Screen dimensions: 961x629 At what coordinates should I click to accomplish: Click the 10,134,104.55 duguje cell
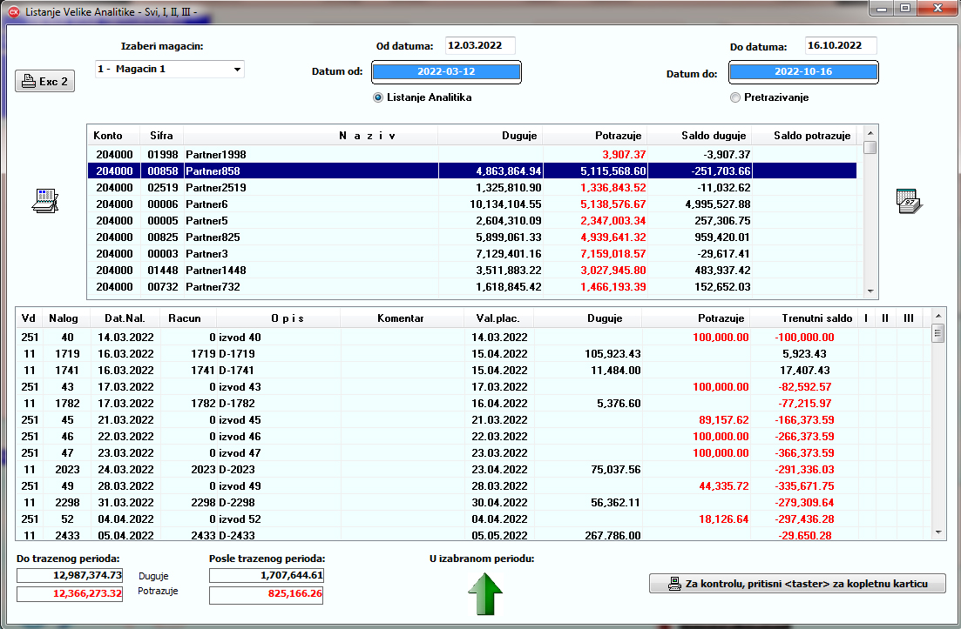click(x=491, y=204)
